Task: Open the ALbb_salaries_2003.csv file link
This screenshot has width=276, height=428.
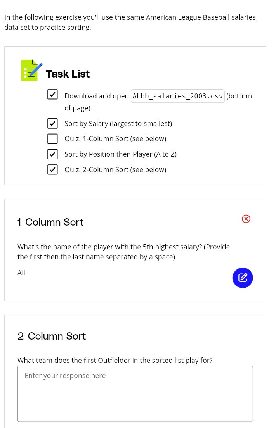Action: click(x=178, y=96)
